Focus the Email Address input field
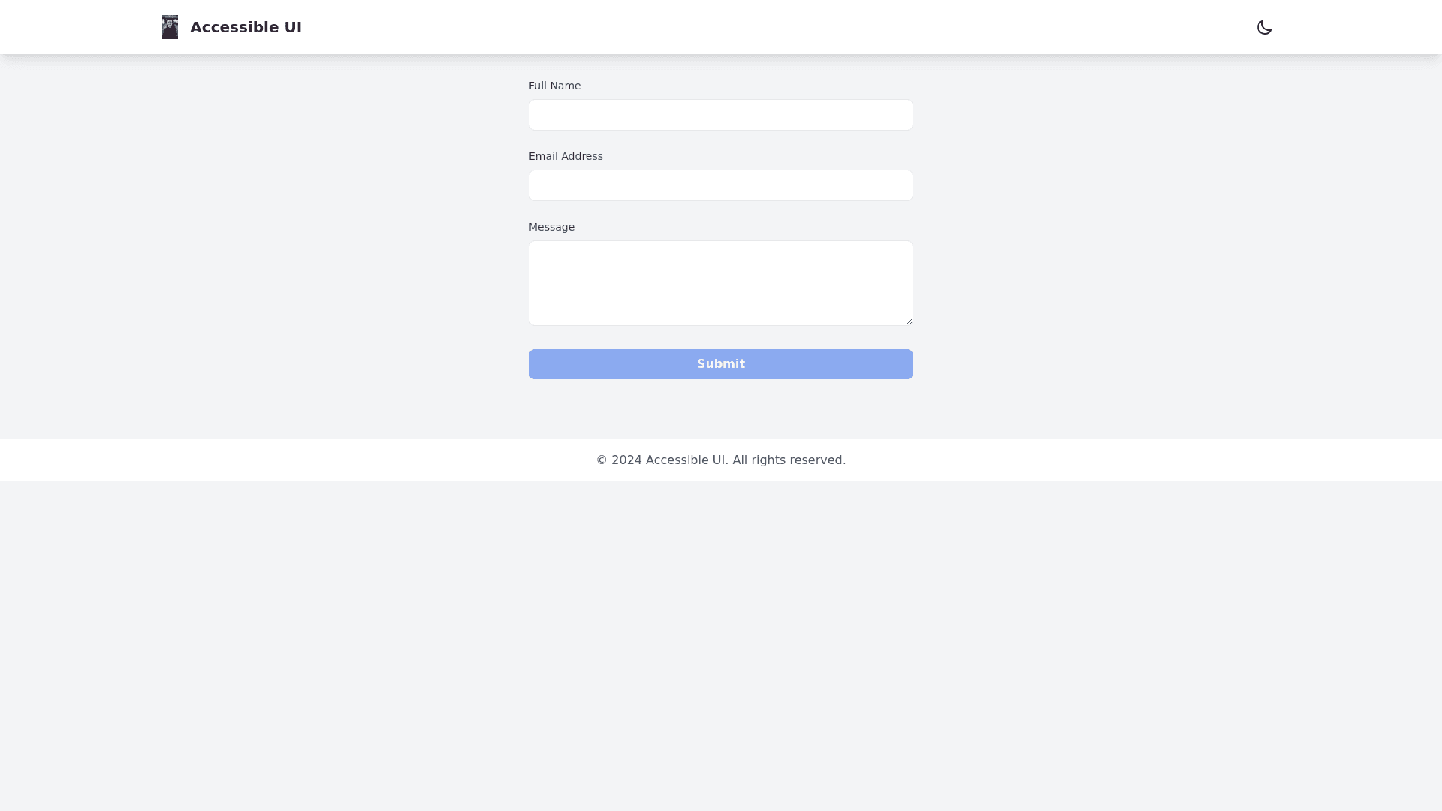The image size is (1442, 811). [720, 185]
